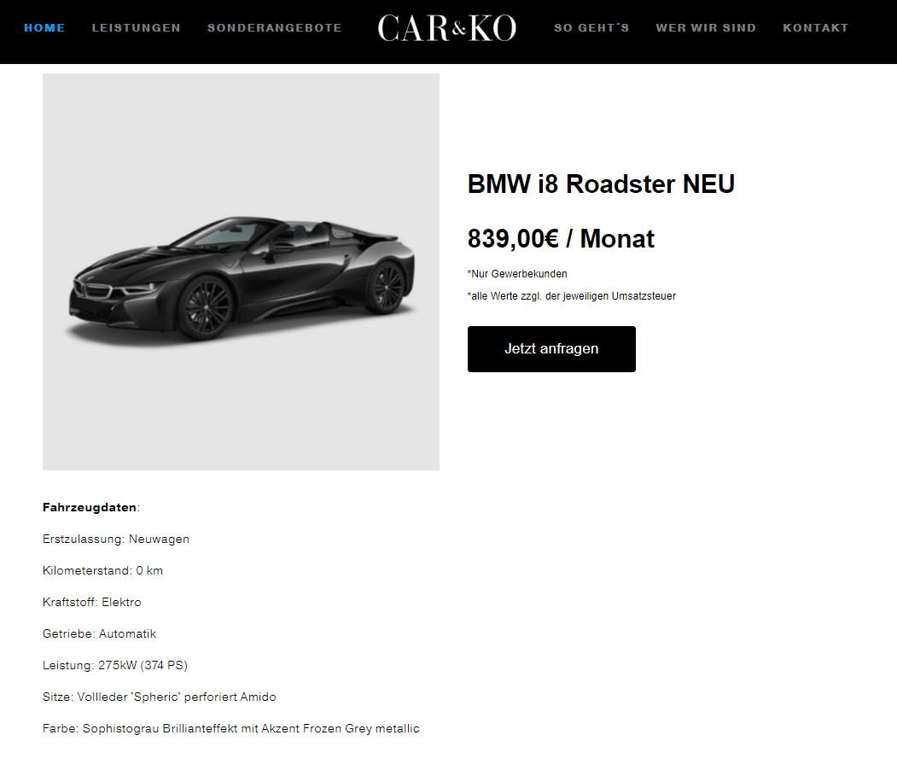Go to SONDERANGEBOTE page
897x770 pixels.
click(x=275, y=28)
